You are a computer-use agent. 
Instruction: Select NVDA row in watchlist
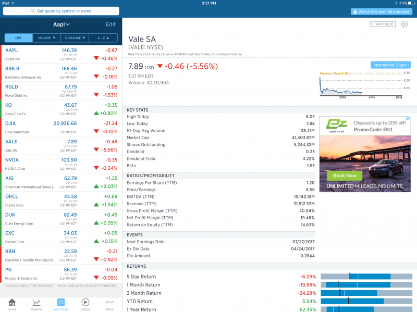[61, 163]
